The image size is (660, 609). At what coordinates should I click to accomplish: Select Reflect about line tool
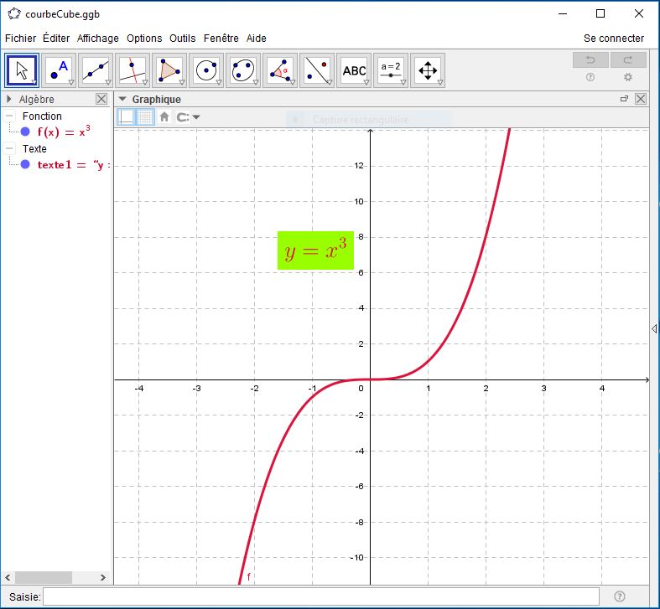[317, 70]
